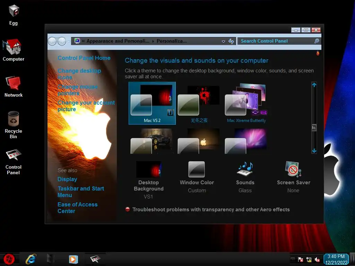Screen dimensions: 355x266
Task: Click the red Start orb button
Action: [x=9, y=259]
